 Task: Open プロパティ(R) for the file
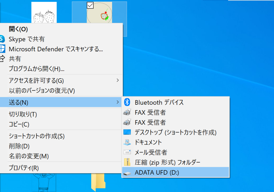tap(24, 168)
